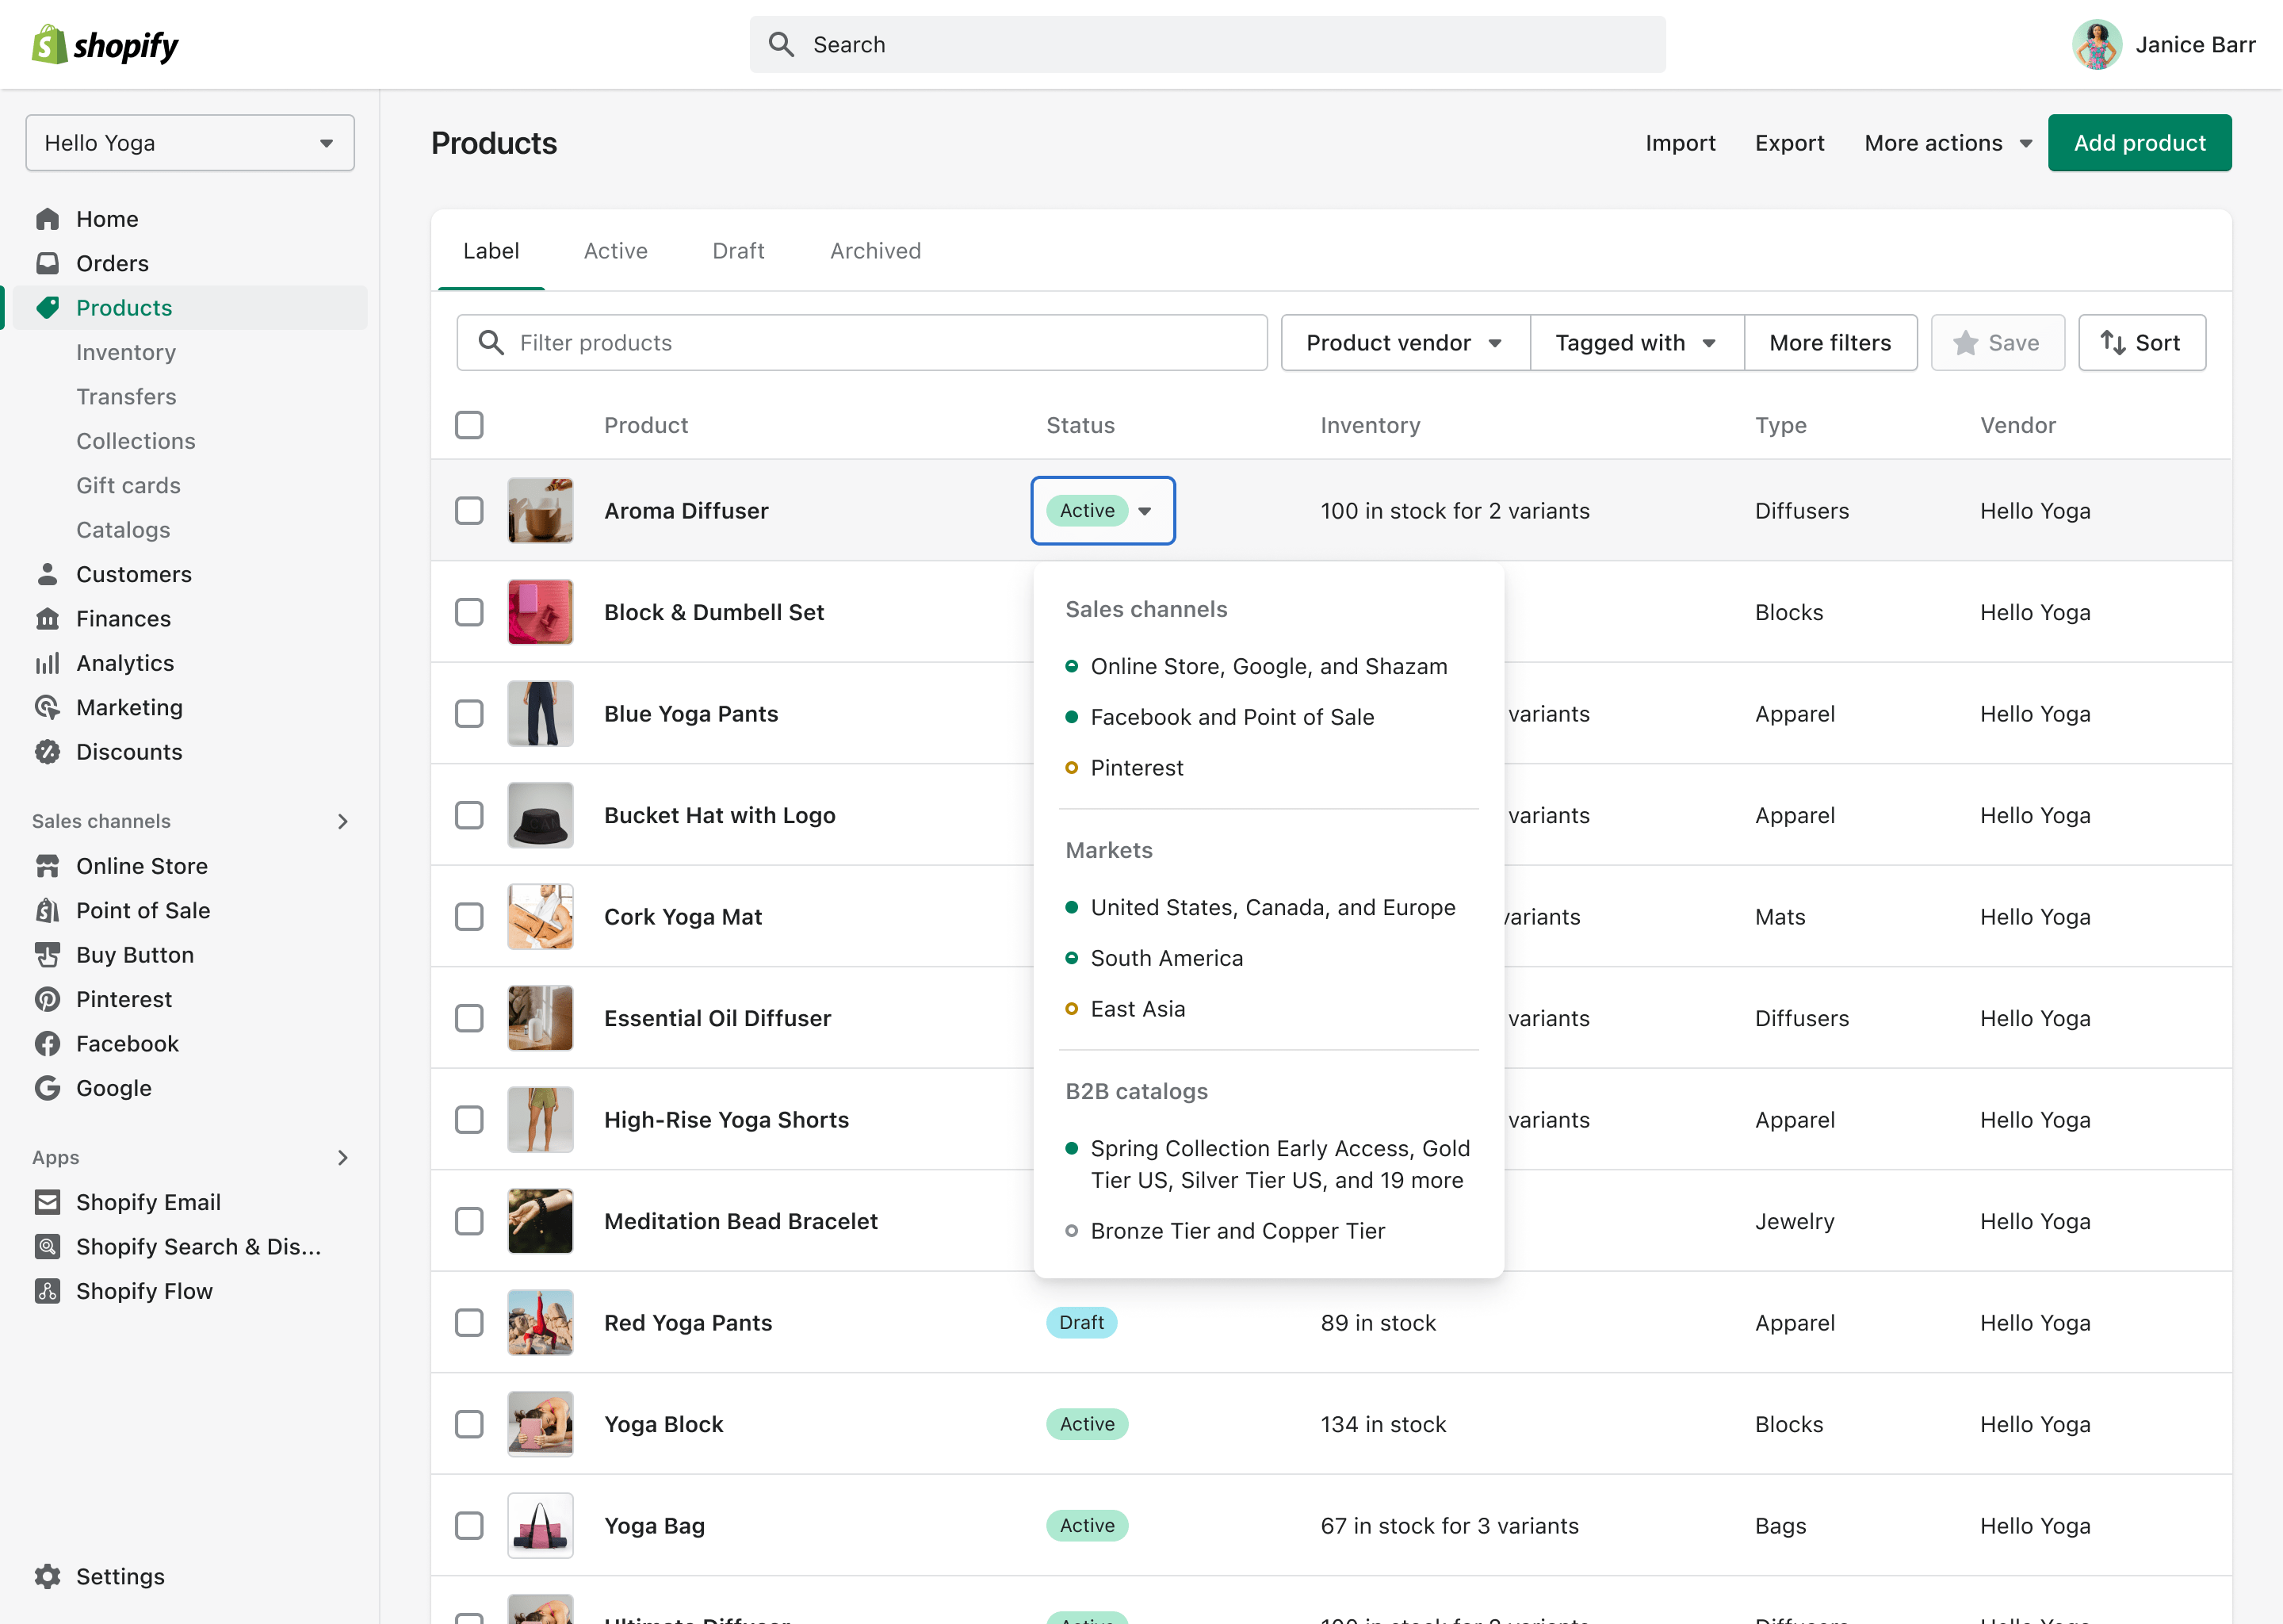Click the Export link
2283x1624 pixels.
[x=1788, y=143]
